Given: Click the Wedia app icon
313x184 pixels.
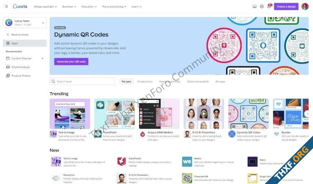Looking at the screenshot, I should click(187, 161).
